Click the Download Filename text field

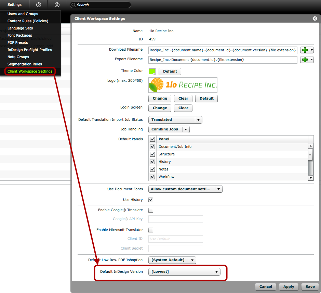(223, 50)
